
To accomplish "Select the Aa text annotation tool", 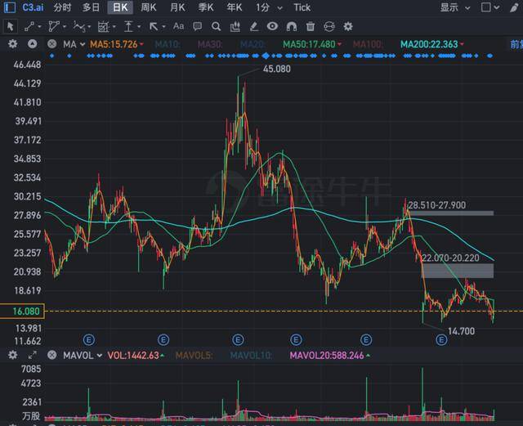I will click(x=178, y=26).
